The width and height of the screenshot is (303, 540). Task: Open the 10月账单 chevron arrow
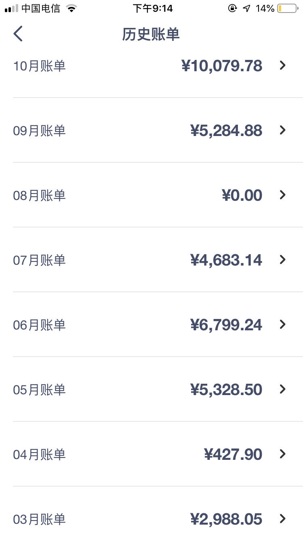click(x=283, y=65)
